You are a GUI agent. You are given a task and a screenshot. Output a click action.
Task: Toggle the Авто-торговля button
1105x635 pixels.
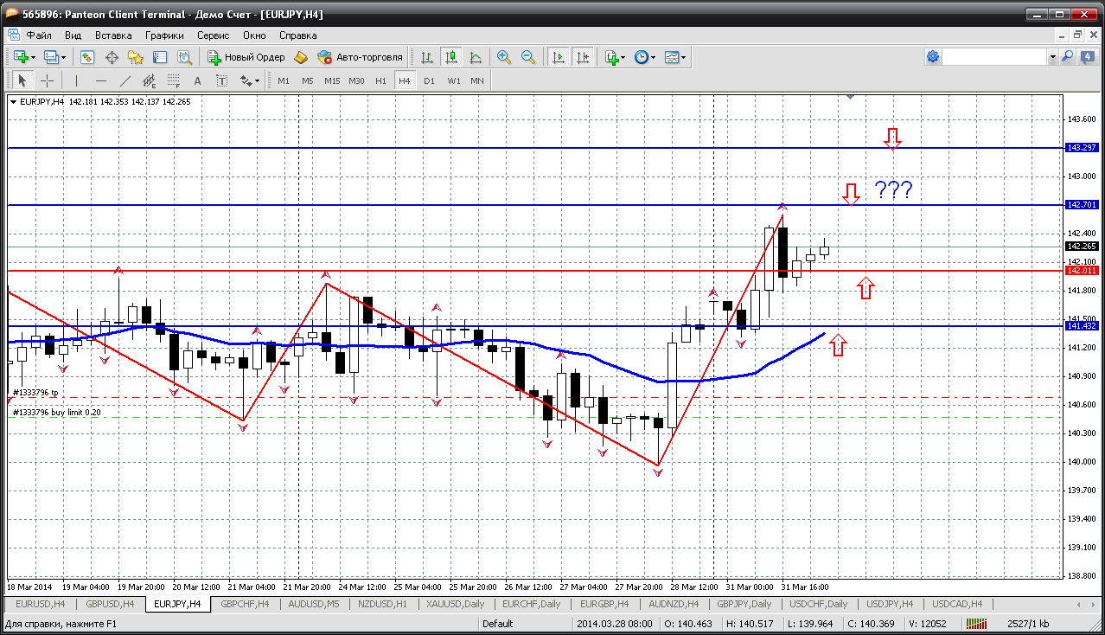click(x=361, y=57)
